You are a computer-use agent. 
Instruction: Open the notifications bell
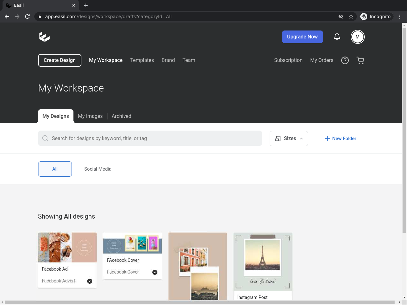[x=337, y=37]
